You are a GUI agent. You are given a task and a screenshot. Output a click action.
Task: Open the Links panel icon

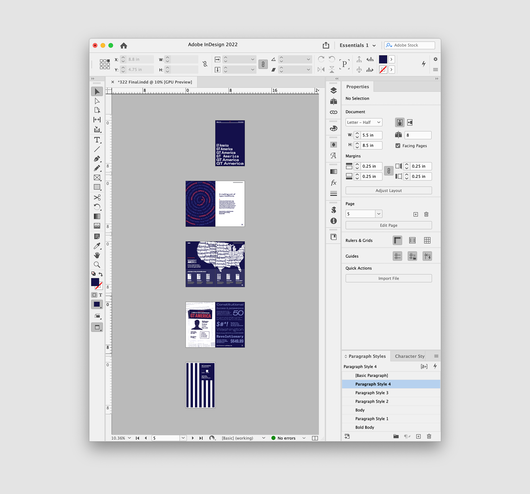(333, 112)
